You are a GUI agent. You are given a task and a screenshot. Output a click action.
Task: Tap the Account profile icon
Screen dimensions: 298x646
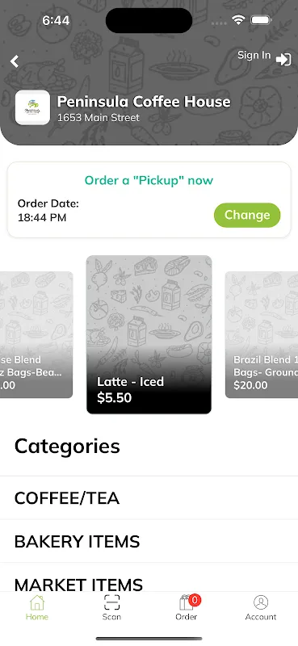tap(261, 602)
